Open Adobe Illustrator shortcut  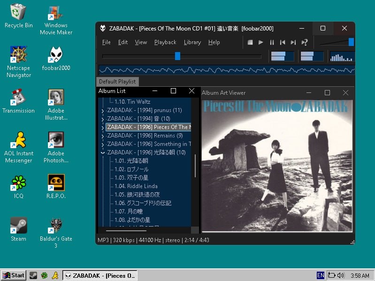[x=56, y=105]
